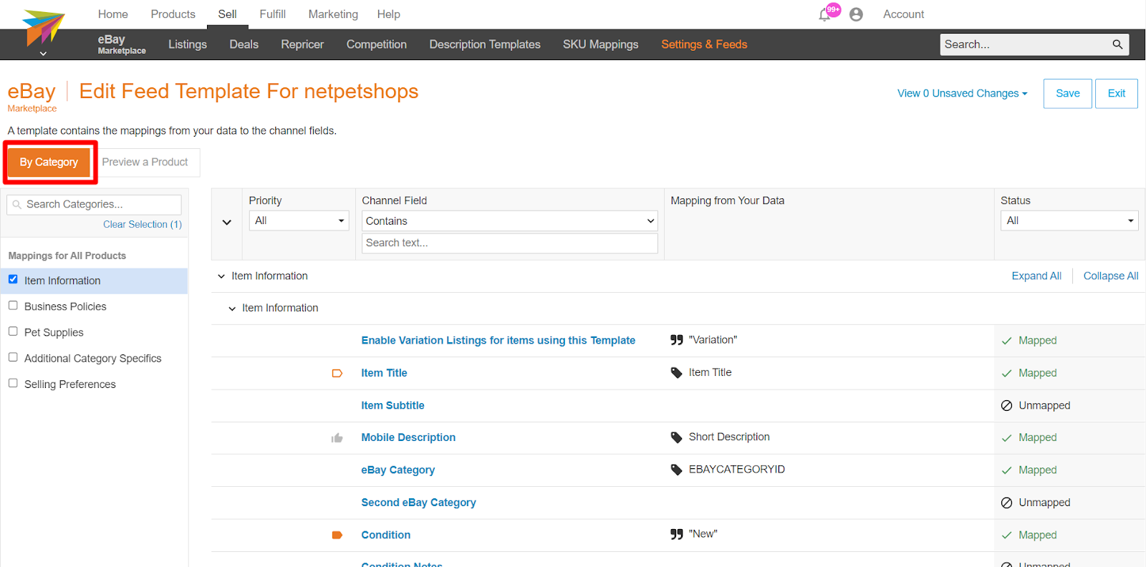Screen dimensions: 1146x567
Task: Click the tag icon beside EBAYCATEGORYID
Action: [676, 470]
